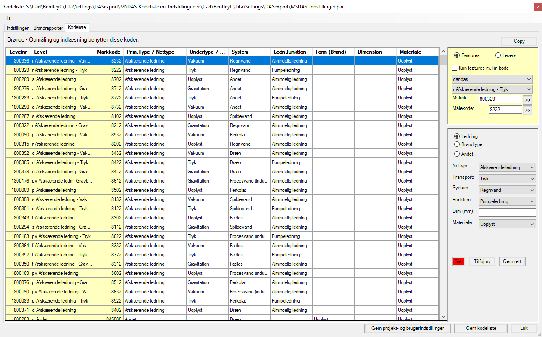
Task: Click the Gem rett. button
Action: 512,261
